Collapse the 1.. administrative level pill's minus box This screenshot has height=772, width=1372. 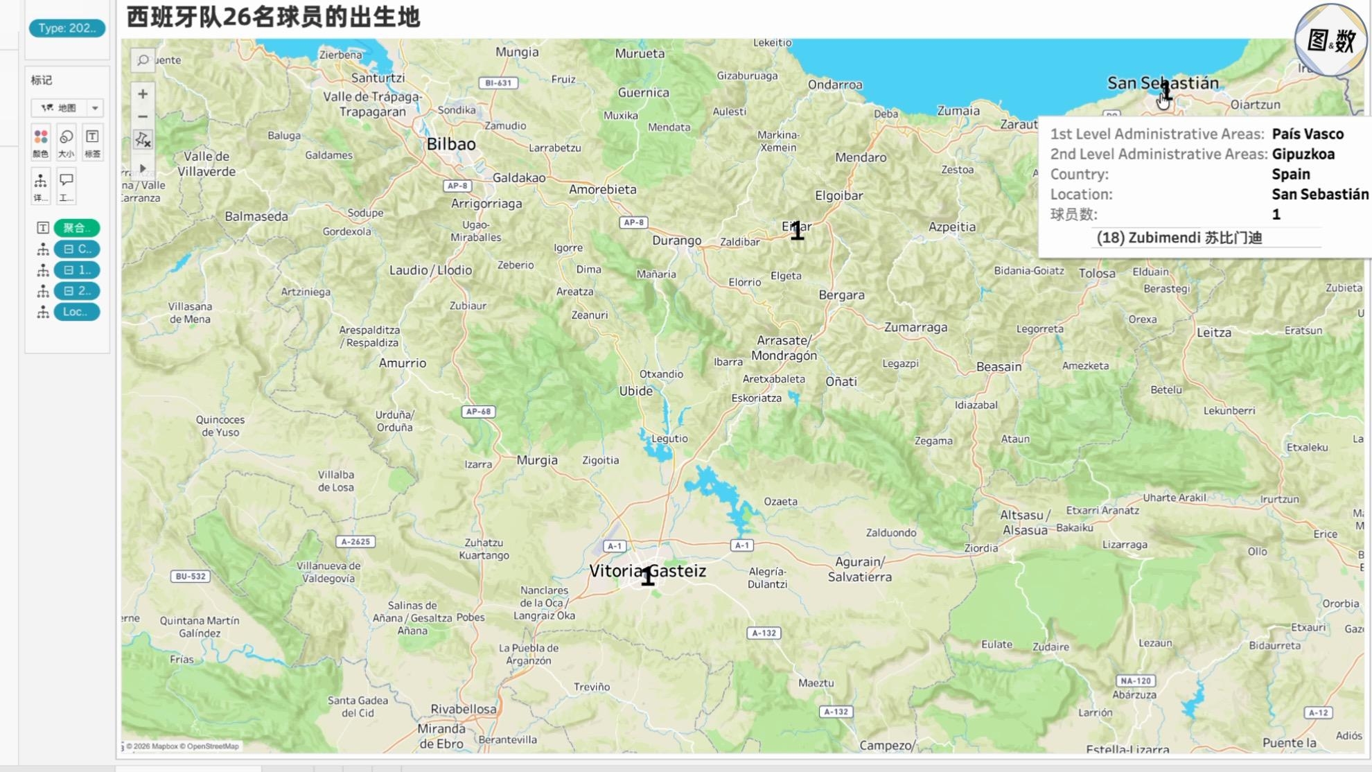tap(69, 270)
